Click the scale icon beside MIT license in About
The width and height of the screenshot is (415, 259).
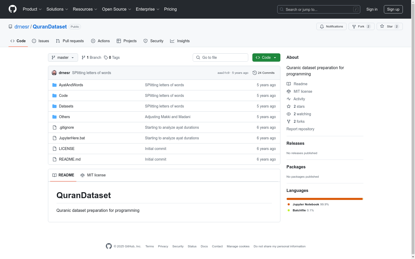point(289,91)
